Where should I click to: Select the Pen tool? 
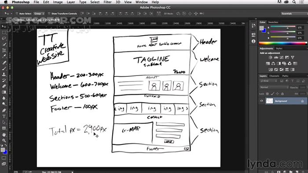(x=4, y=111)
